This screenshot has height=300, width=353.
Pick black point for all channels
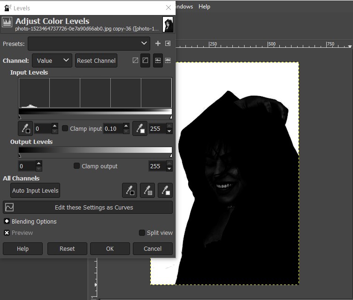tap(130, 190)
